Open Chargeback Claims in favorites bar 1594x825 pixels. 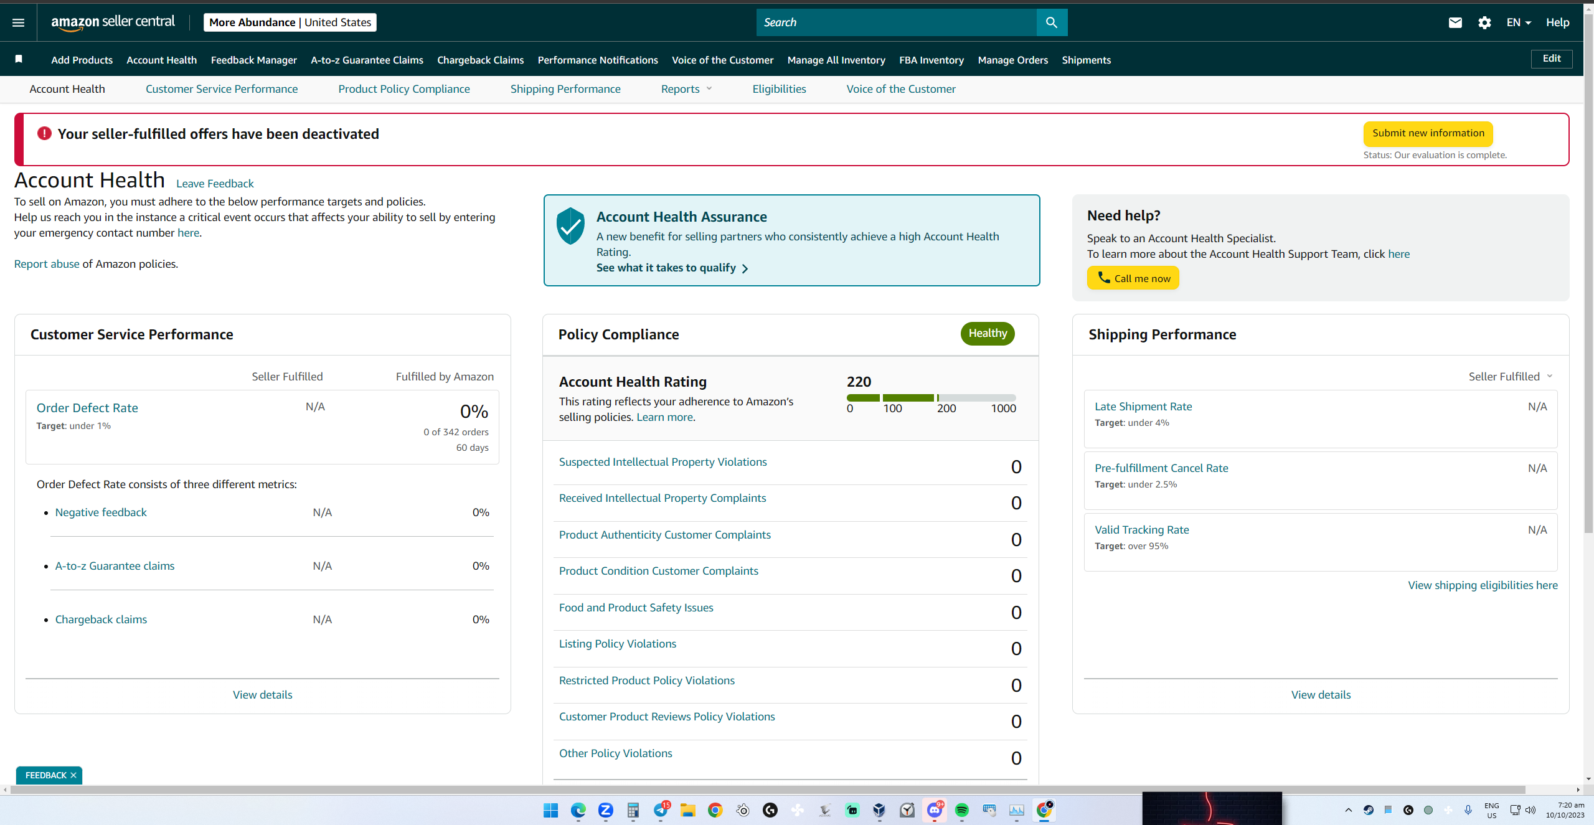coord(480,60)
